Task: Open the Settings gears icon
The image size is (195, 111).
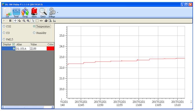Action: [x=52, y=12]
